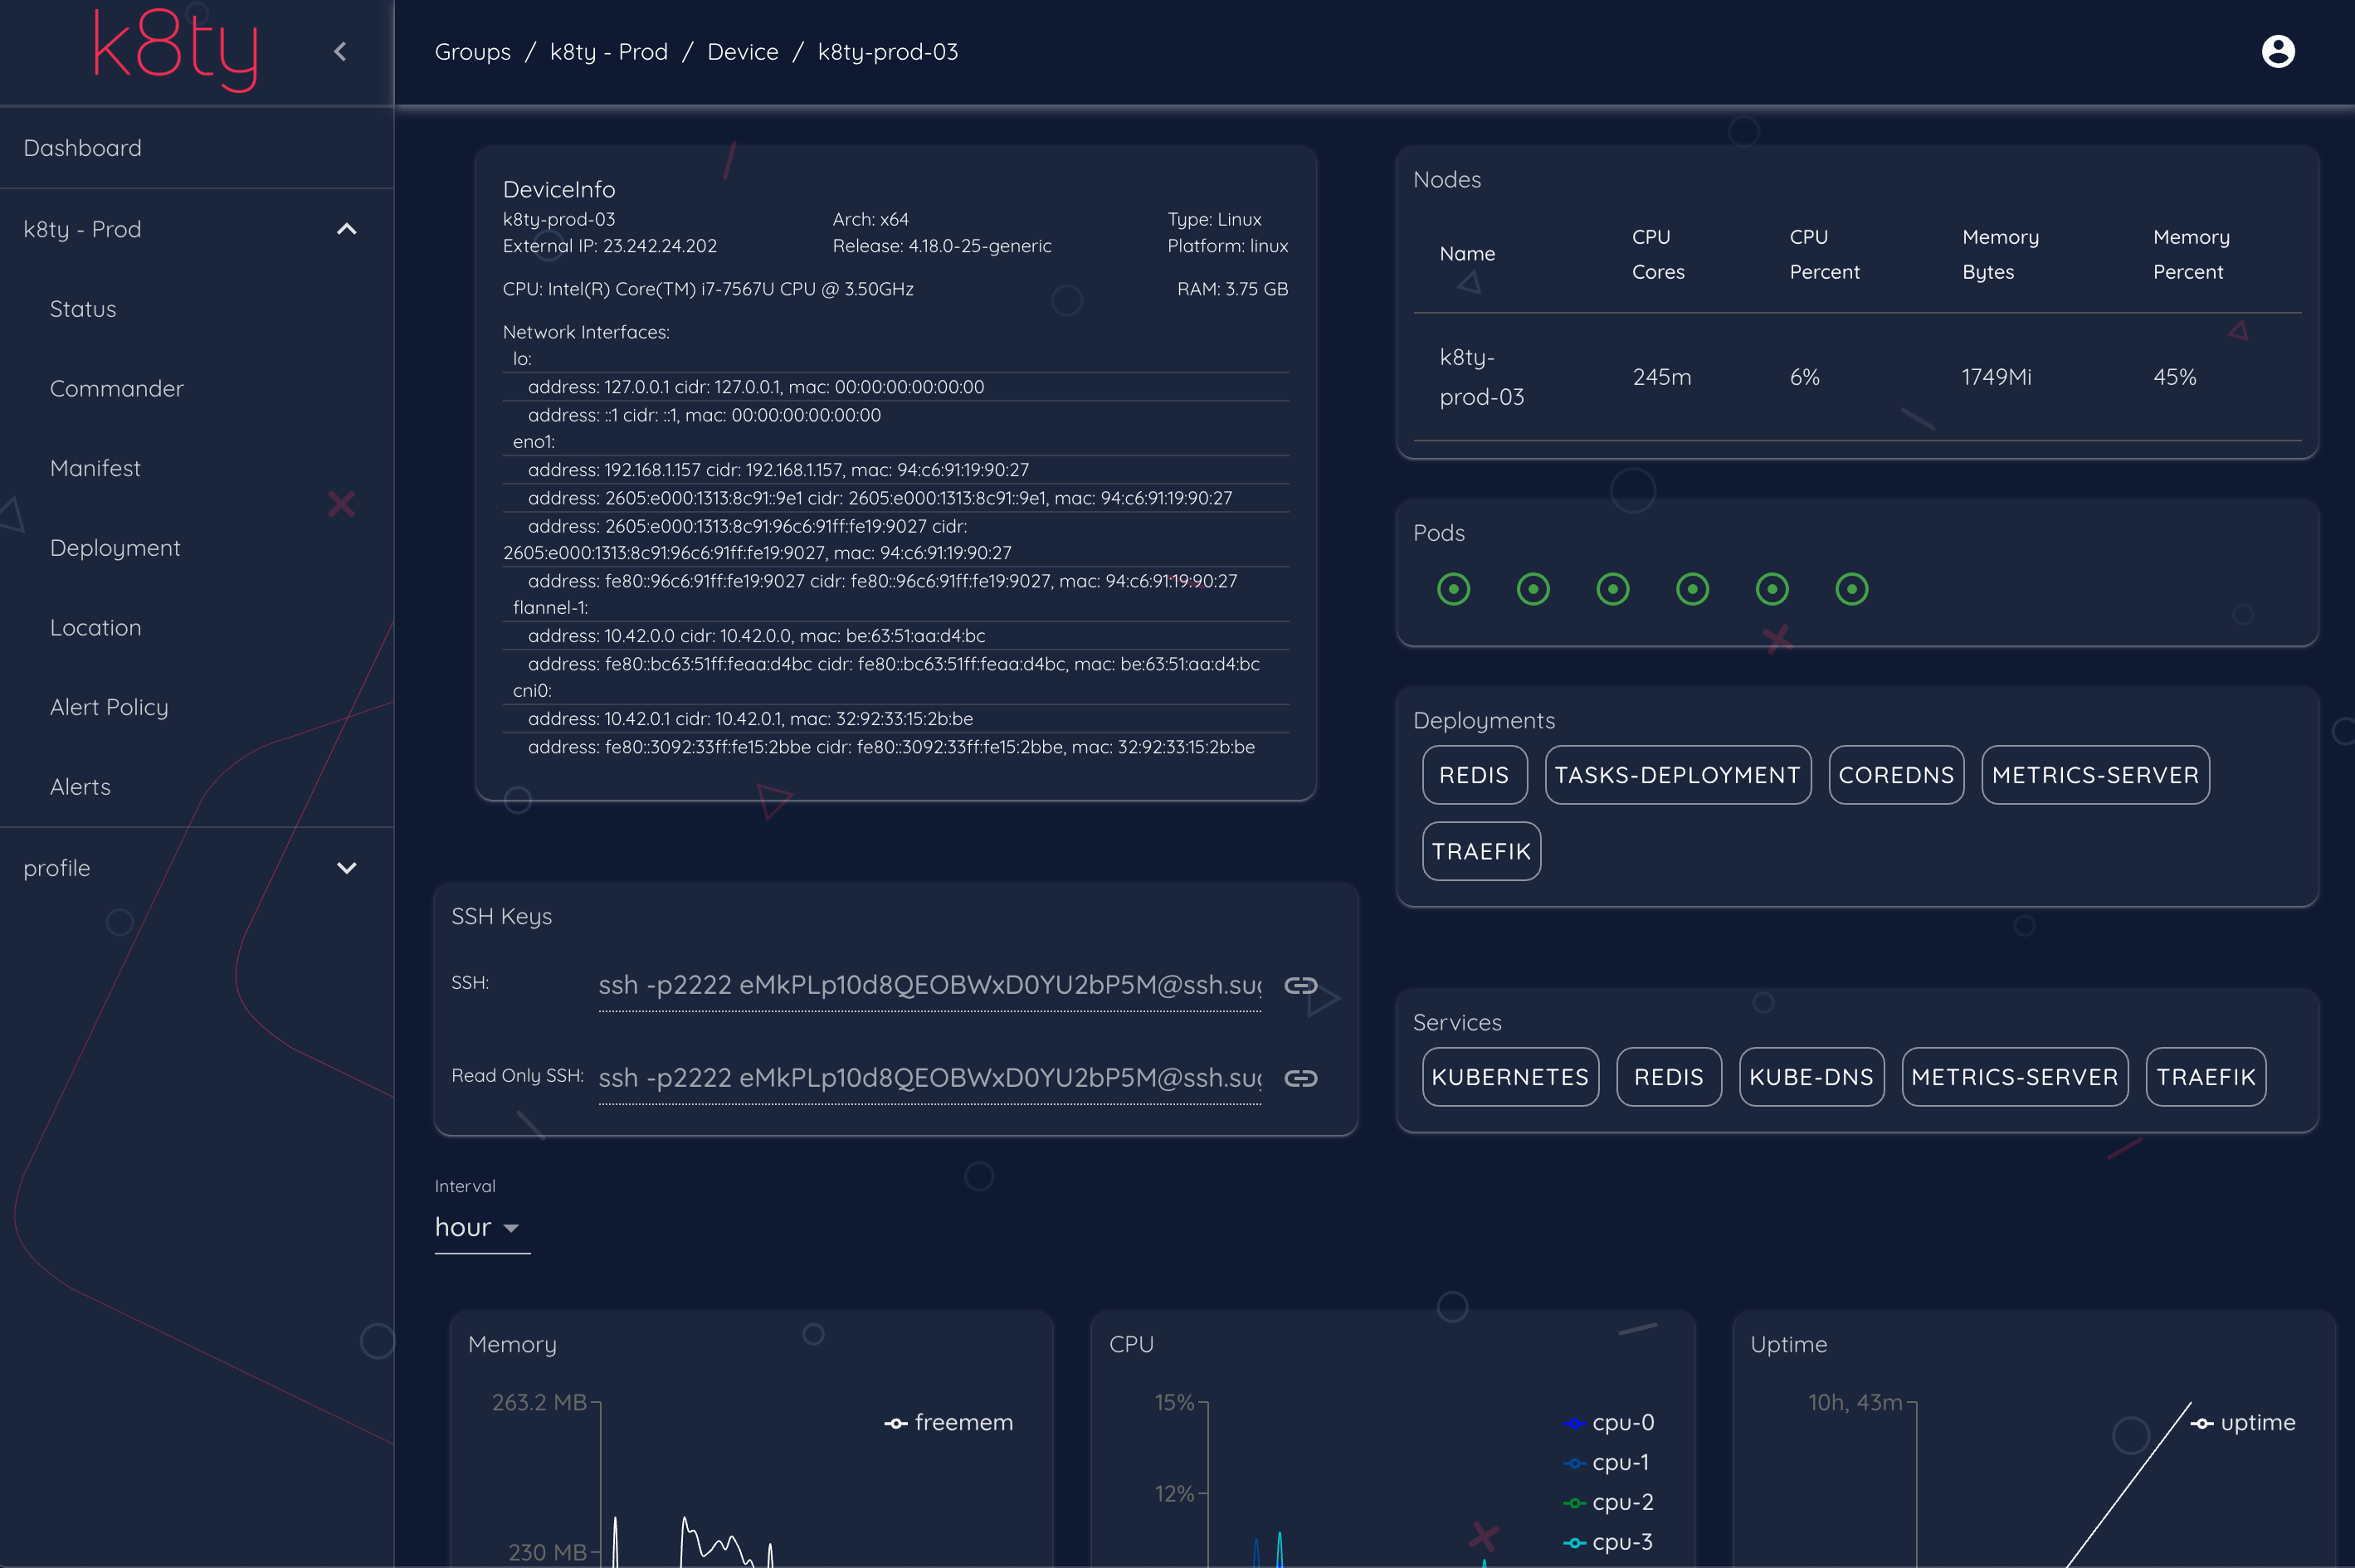The width and height of the screenshot is (2355, 1568).
Task: Click the TASKS-DEPLOYMENT deployment chip
Action: pos(1677,775)
